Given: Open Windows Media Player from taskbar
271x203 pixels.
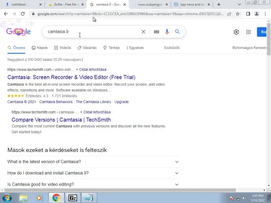Looking at the screenshot, I should pyautogui.click(x=40, y=198).
